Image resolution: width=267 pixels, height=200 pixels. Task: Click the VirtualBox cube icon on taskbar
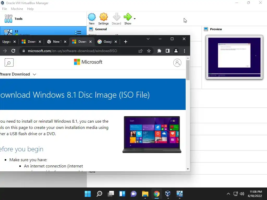(x=168, y=193)
